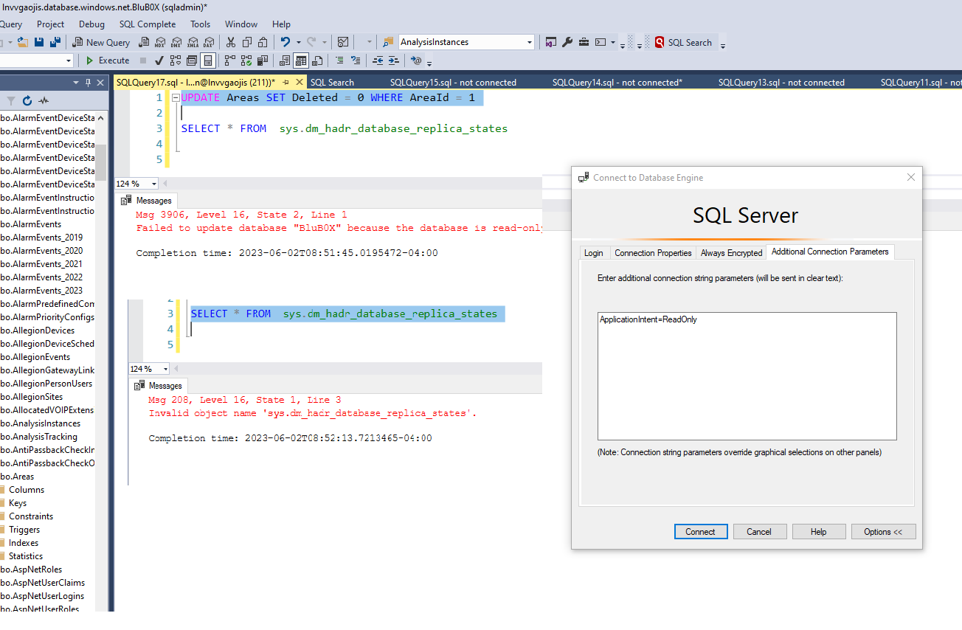
Task: Click the Options << button
Action: pos(883,532)
